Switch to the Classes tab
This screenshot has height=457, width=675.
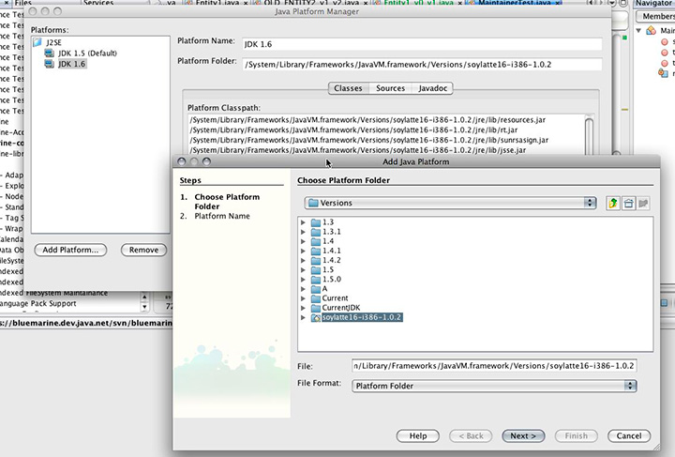pyautogui.click(x=348, y=88)
